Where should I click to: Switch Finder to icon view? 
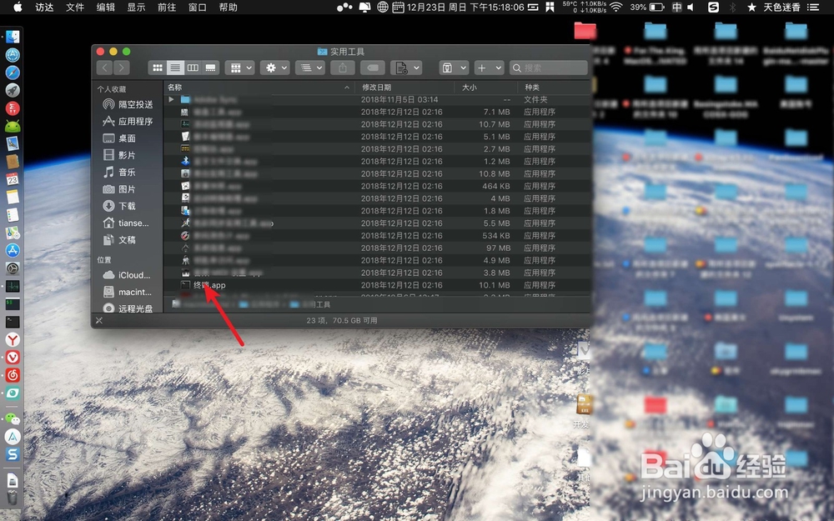[158, 68]
